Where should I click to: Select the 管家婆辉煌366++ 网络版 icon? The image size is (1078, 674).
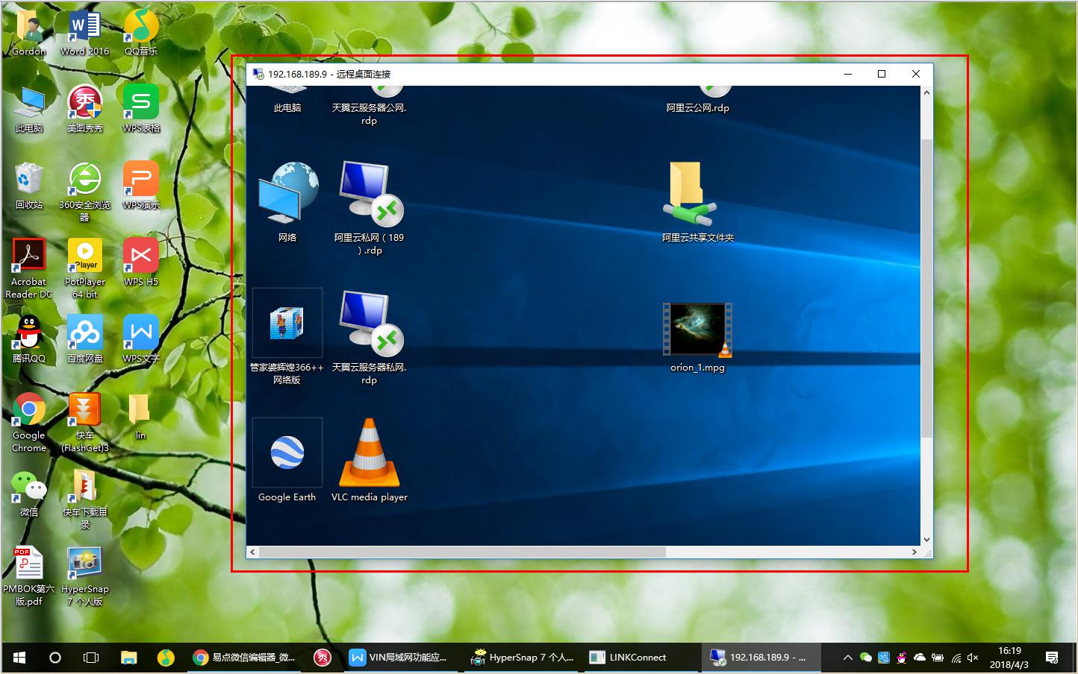coord(287,325)
